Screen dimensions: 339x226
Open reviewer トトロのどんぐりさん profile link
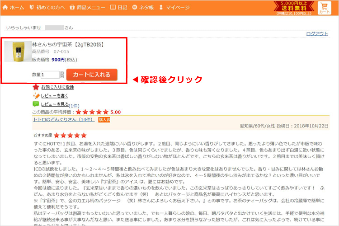coord(63,119)
